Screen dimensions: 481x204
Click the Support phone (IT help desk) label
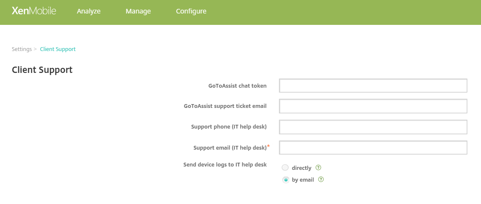pos(229,127)
